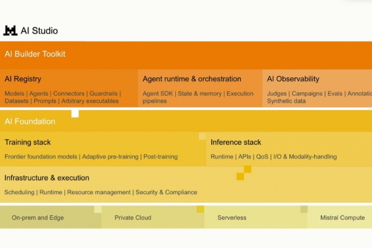This screenshot has height=248, width=372.
Task: Select 'Agent SDK' in the agent runtime block
Action: pyautogui.click(x=158, y=93)
